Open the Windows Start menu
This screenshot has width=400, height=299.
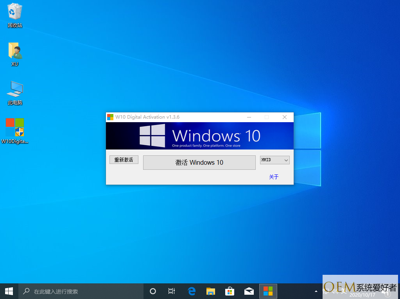9,291
